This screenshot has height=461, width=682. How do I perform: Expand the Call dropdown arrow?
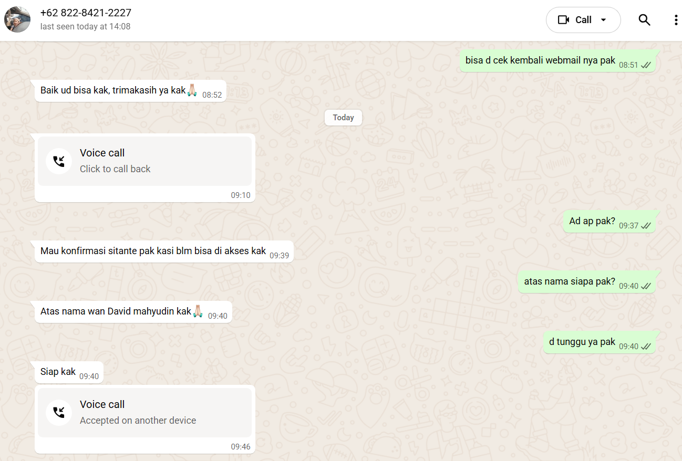pos(603,20)
